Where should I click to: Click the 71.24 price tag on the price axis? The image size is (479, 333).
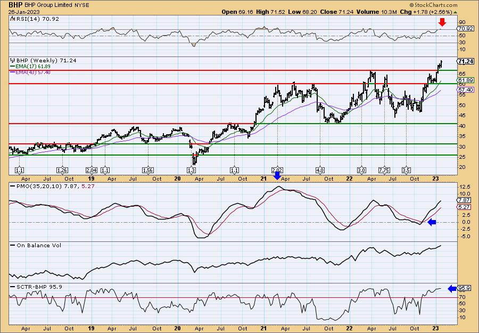tap(466, 61)
